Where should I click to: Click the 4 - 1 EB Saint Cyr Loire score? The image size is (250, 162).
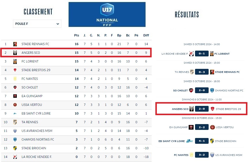tap(201, 141)
